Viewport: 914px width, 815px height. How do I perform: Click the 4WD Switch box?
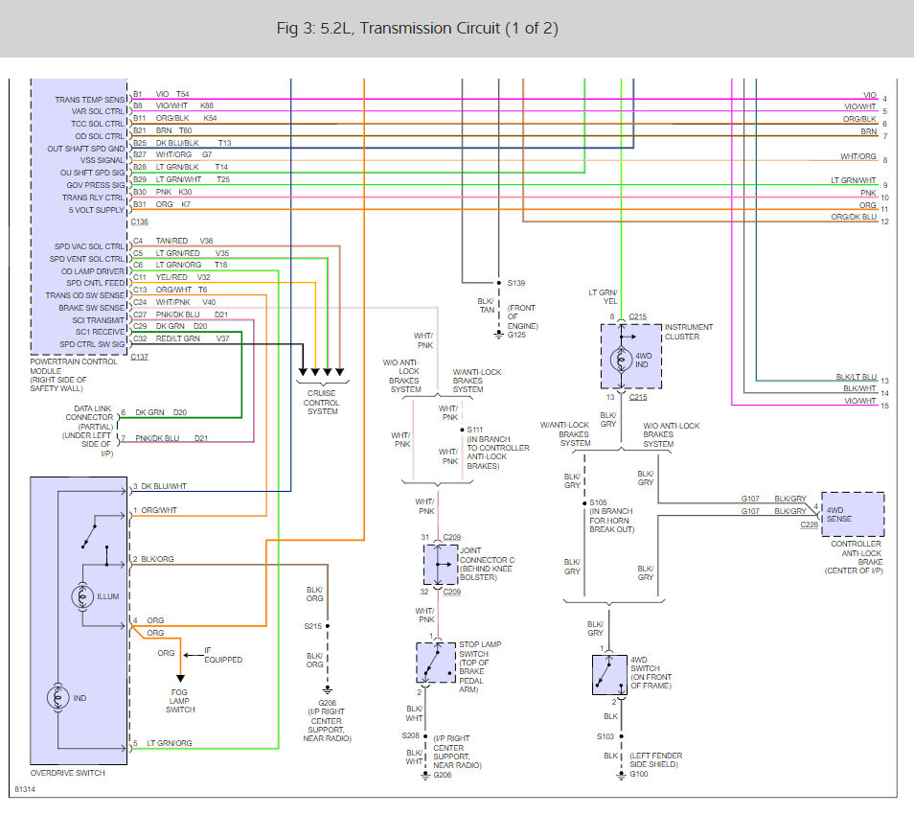coord(609,675)
